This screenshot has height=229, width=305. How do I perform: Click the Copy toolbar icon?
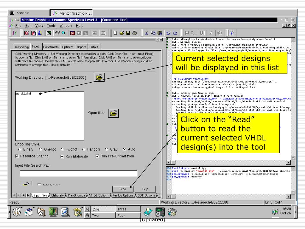[x=153, y=33]
